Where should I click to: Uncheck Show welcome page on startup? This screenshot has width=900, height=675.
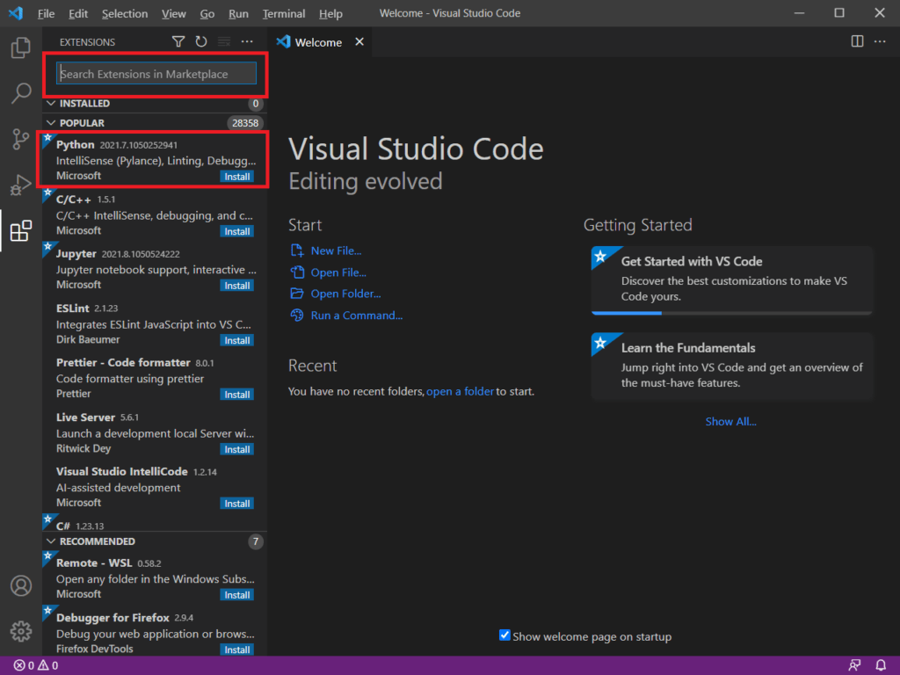point(504,635)
